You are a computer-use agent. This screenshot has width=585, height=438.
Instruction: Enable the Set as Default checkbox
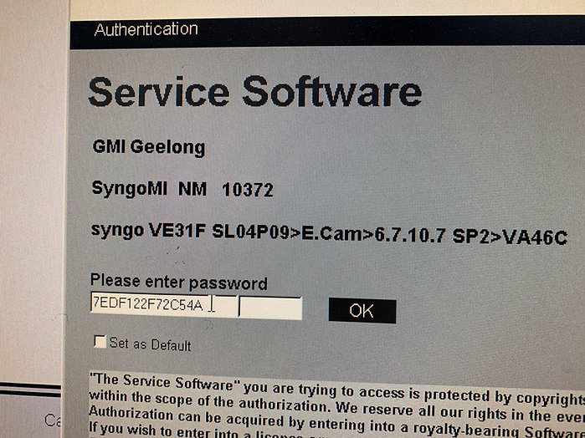click(x=100, y=341)
